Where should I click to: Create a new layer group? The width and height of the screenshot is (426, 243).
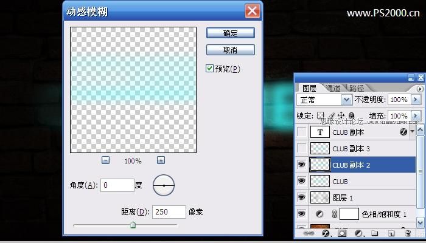coord(375,233)
